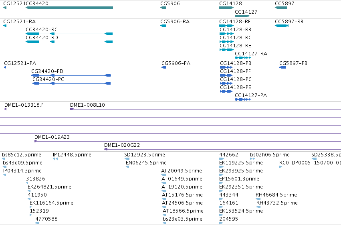Click the CG14127 gene feature
341x225 pixels.
[242, 16]
